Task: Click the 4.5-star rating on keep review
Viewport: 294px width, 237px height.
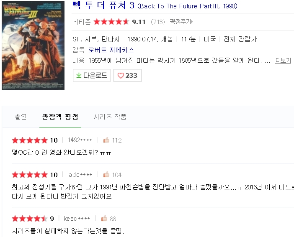Action: [30, 219]
